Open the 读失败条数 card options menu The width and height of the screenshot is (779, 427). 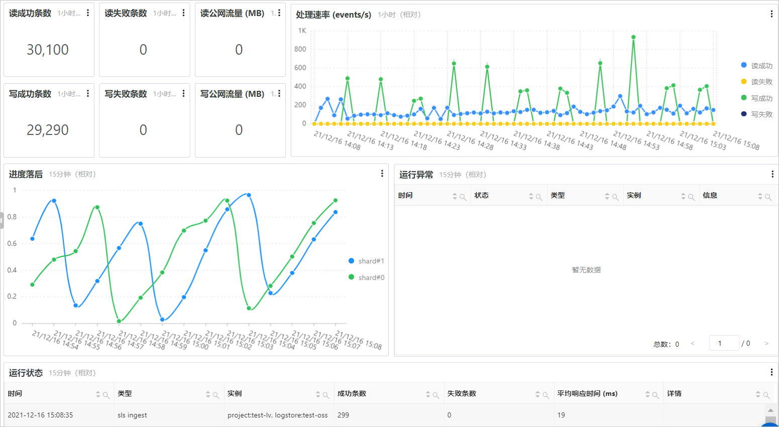184,13
